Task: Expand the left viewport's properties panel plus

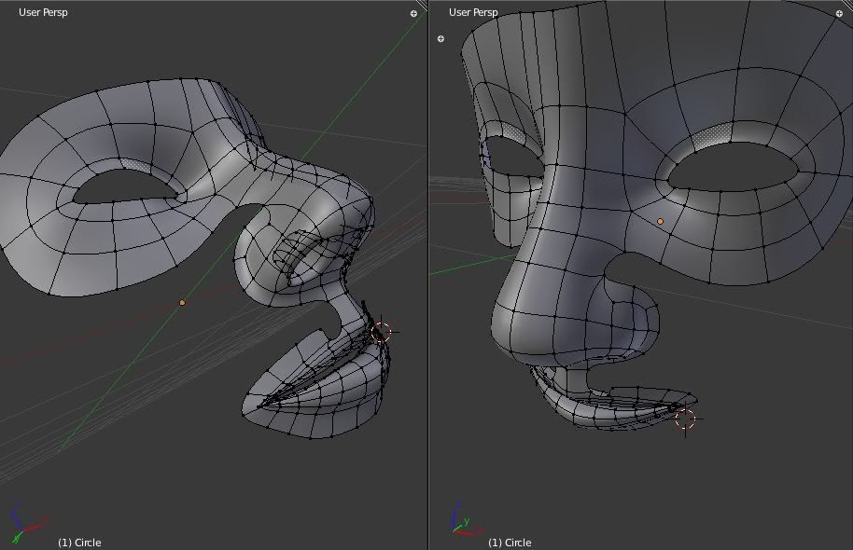Action: [413, 14]
